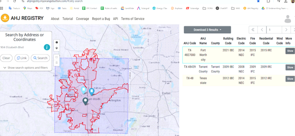The width and height of the screenshot is (295, 136).
Task: Open the Rules of watts bookmark
Action: [109, 8]
